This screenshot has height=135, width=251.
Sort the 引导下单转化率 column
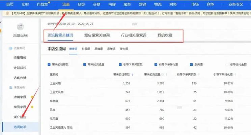tap(235, 75)
